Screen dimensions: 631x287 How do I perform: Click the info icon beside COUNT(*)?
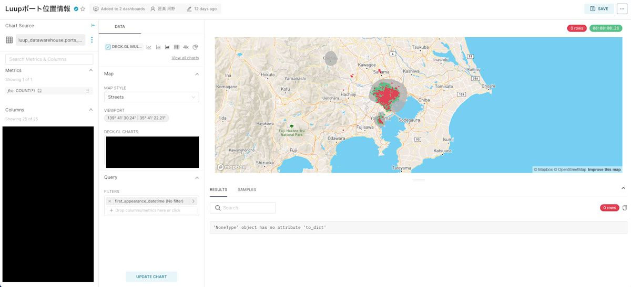pyautogui.click(x=39, y=91)
